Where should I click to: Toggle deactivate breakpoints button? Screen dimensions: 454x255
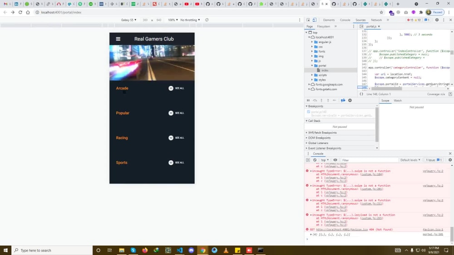[343, 101]
